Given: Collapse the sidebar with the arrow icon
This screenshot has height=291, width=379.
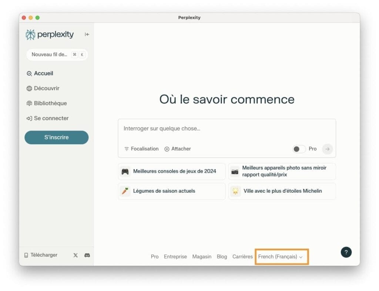Looking at the screenshot, I should click(87, 34).
